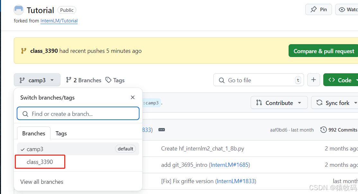Screen dimensions: 358x194
Task: Click the Watch eye icon button
Action: coord(346,10)
